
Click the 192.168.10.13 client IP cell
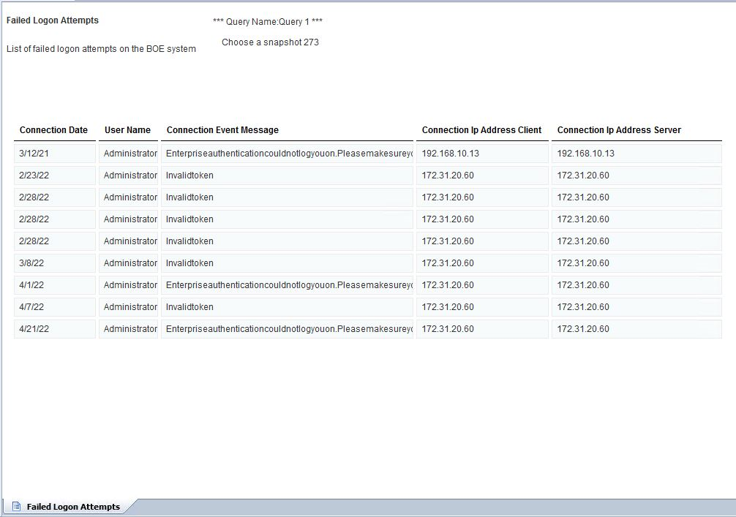[448, 154]
